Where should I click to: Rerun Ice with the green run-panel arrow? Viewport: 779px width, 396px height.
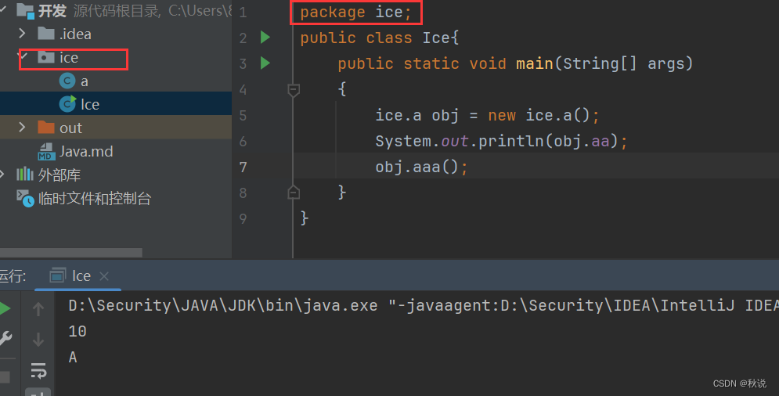(5, 308)
